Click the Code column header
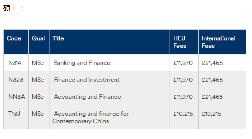The image size is (252, 139). (14, 38)
